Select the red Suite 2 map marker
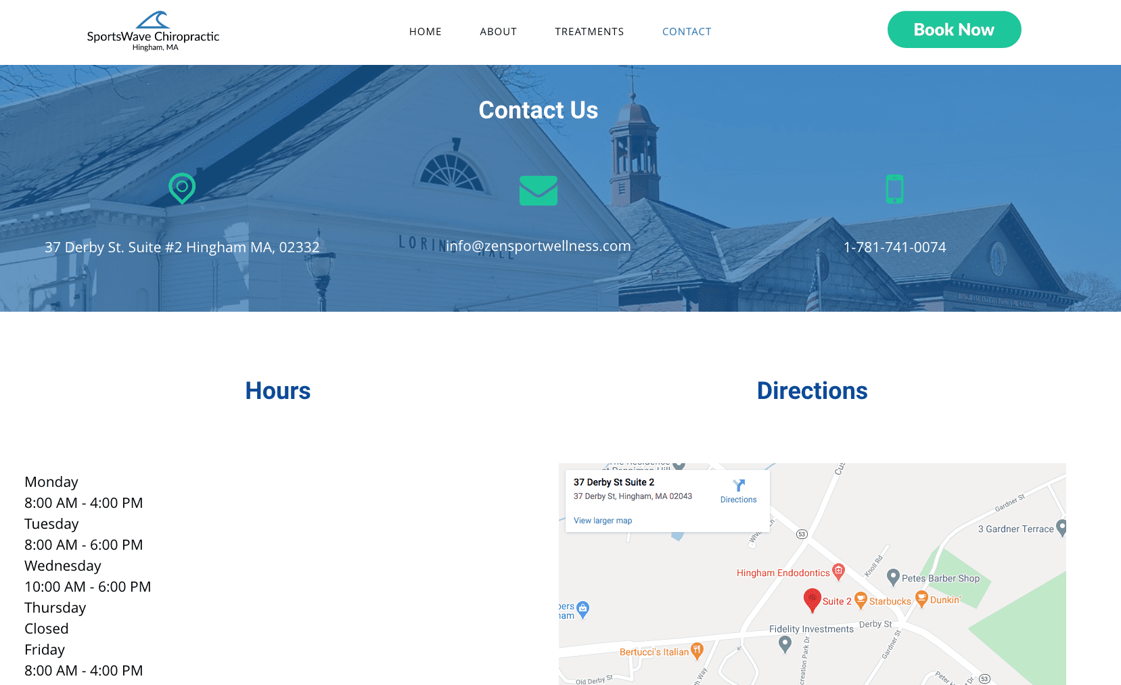 (812, 599)
